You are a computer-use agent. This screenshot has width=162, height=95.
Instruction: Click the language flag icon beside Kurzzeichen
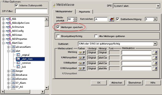click(x=111, y=19)
